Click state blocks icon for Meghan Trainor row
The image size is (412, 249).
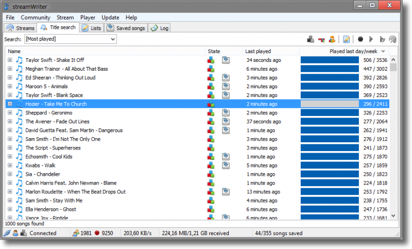tap(211, 69)
